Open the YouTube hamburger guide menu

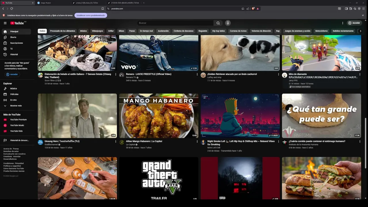coord(5,23)
